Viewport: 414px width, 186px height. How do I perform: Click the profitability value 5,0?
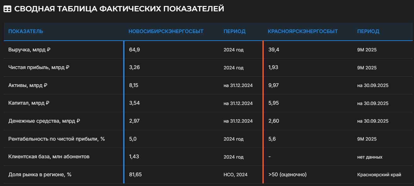coord(133,139)
